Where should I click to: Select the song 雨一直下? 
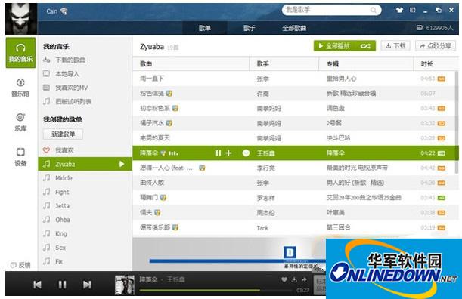tap(152, 79)
